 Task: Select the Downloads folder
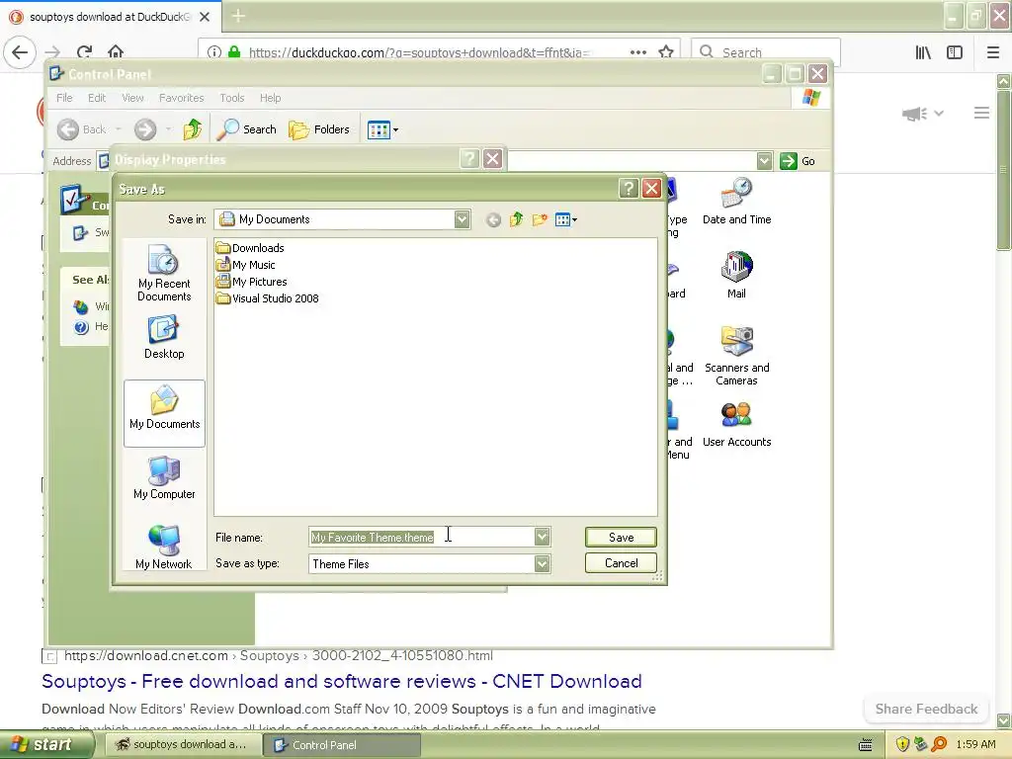[x=250, y=248]
